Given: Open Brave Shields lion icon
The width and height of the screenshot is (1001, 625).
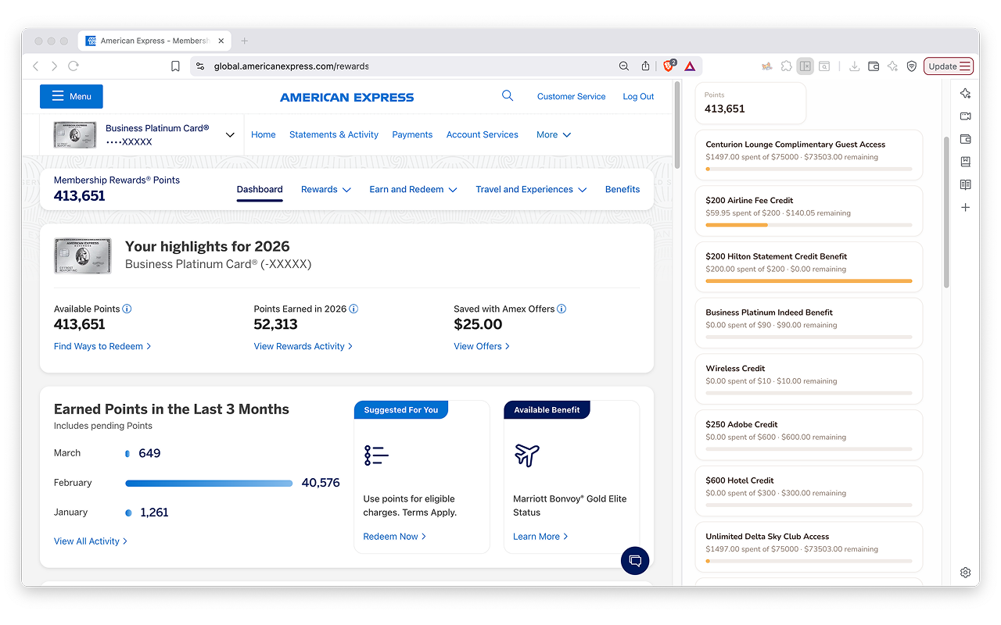Looking at the screenshot, I should click(x=669, y=66).
